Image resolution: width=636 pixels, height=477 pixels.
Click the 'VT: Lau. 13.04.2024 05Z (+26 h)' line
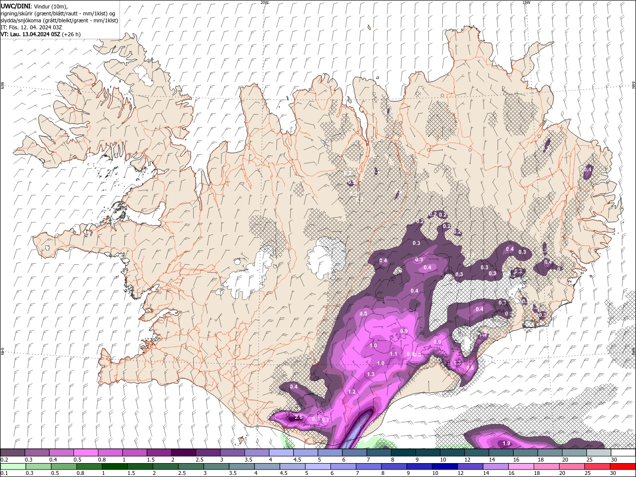coord(41,34)
